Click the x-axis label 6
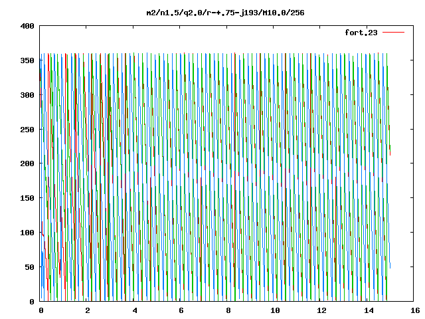Image resolution: width=425 pixels, height=319 pixels. coord(181,310)
